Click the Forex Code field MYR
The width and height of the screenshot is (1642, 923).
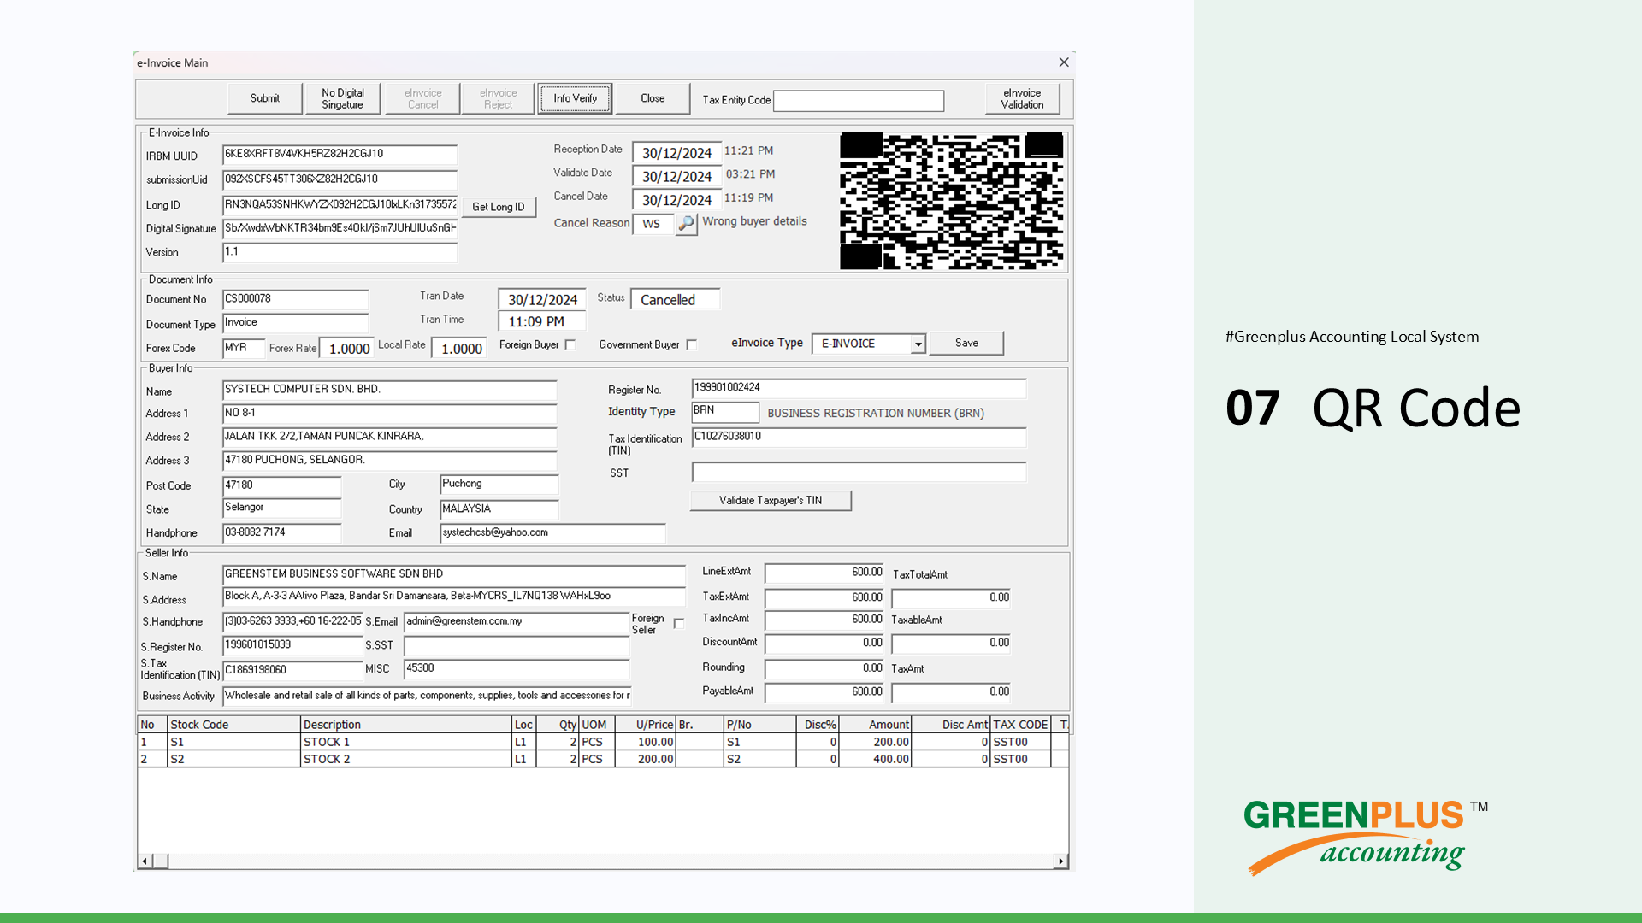243,348
